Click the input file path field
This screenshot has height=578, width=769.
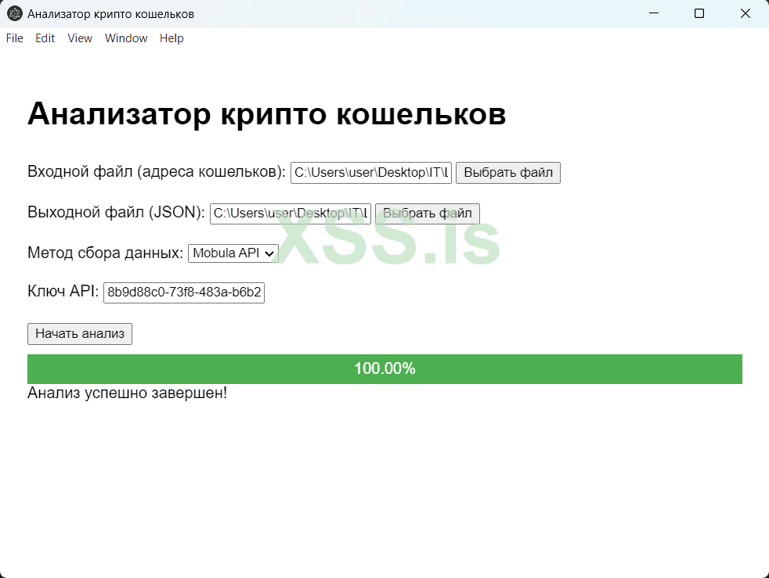tap(370, 172)
